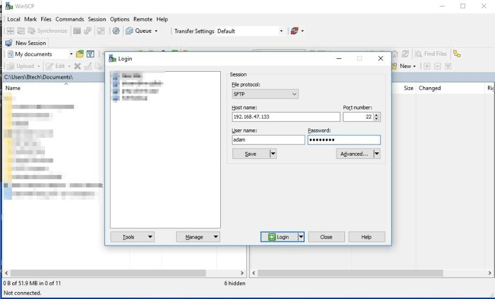The image size is (495, 299).
Task: Click the Host name input field
Action: click(x=286, y=117)
